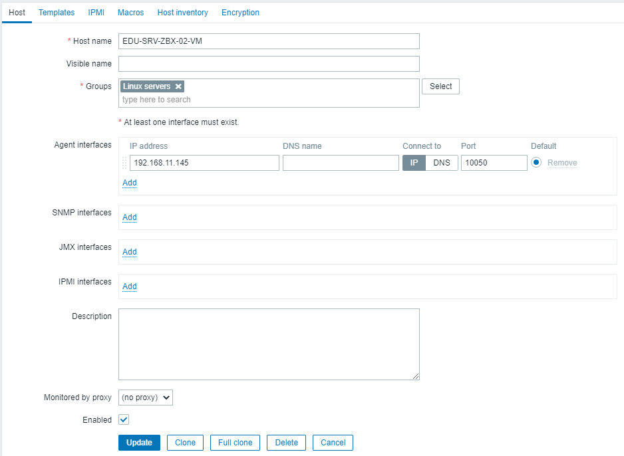Screen dimensions: 624x456
Task: Focus the Port input field
Action: (494, 163)
